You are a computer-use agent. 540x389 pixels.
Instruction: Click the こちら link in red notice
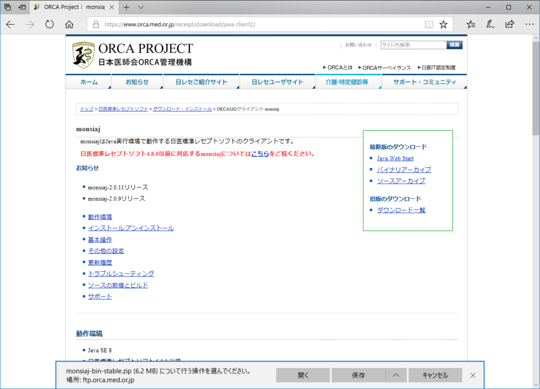[260, 154]
